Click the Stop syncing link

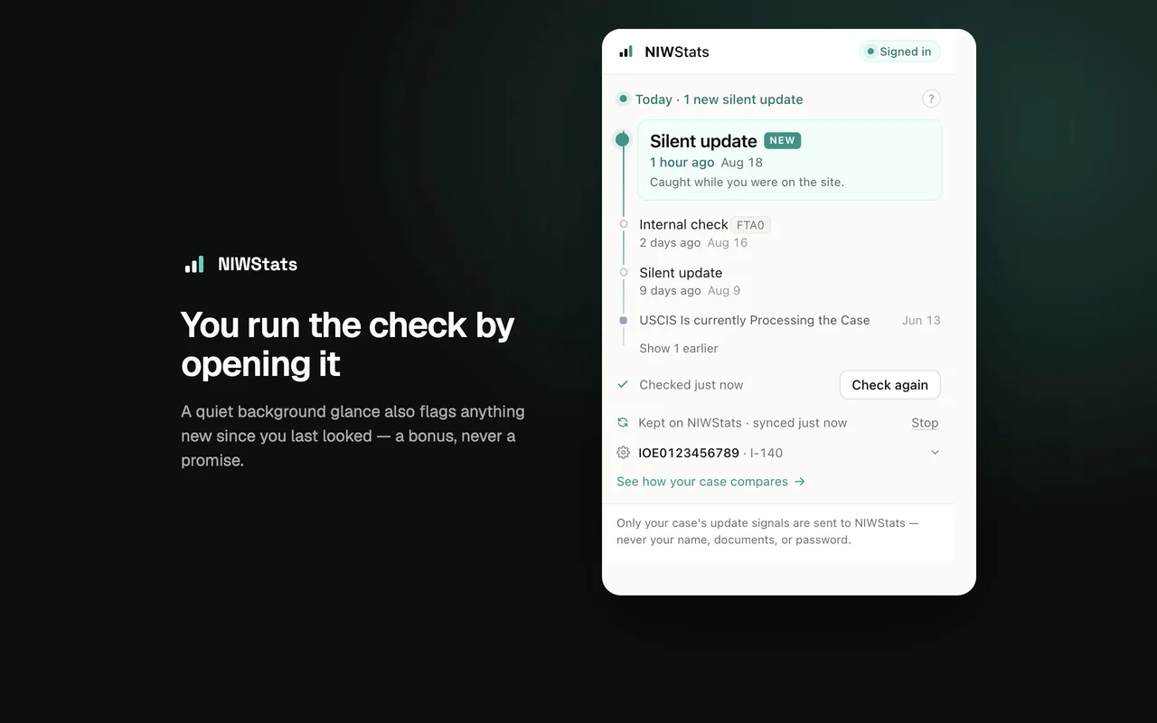[x=925, y=423]
